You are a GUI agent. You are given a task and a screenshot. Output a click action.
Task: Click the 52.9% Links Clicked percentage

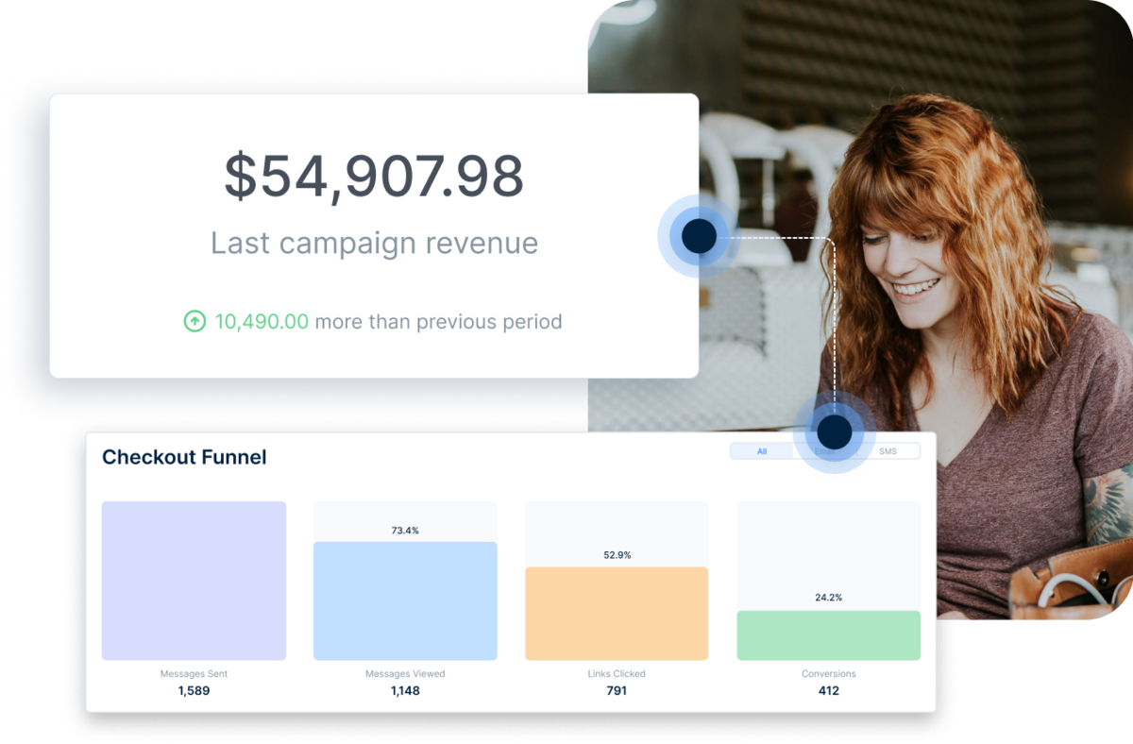click(617, 555)
